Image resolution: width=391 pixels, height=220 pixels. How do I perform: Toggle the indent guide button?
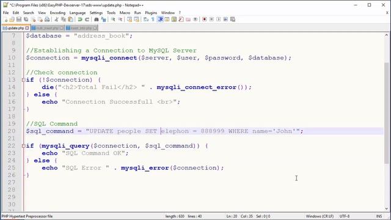tap(160, 20)
